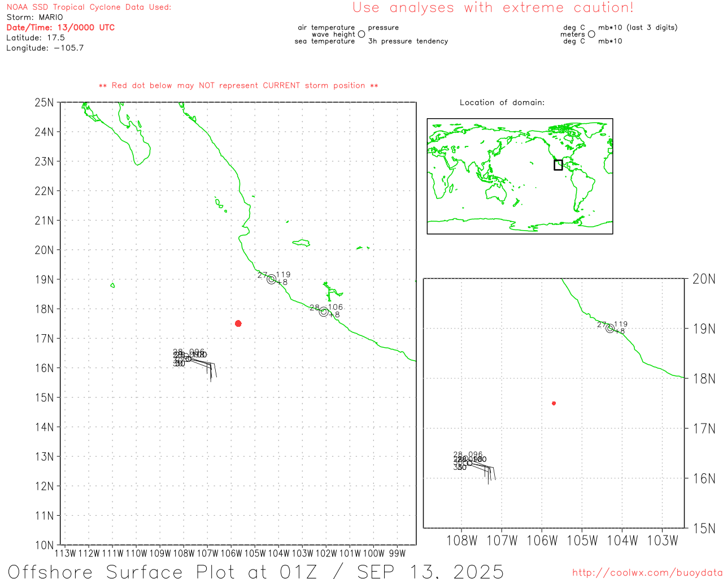Viewport: 723px width, 579px height.
Task: Click the 103W label under the zoomed map
Action: (x=662, y=541)
